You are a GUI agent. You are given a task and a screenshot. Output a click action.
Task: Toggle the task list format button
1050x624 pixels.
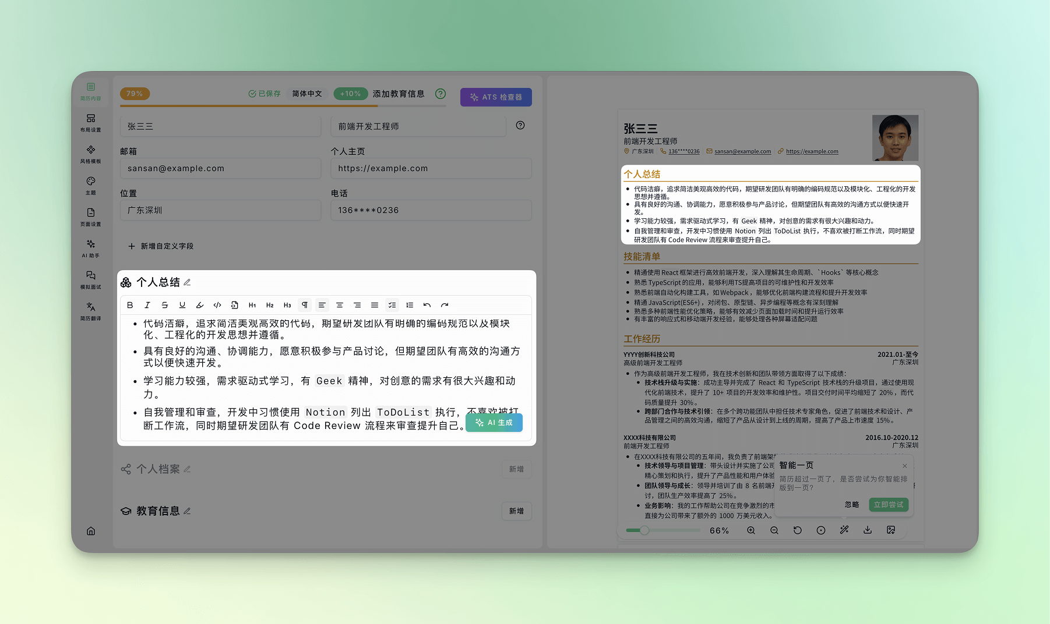click(x=392, y=305)
